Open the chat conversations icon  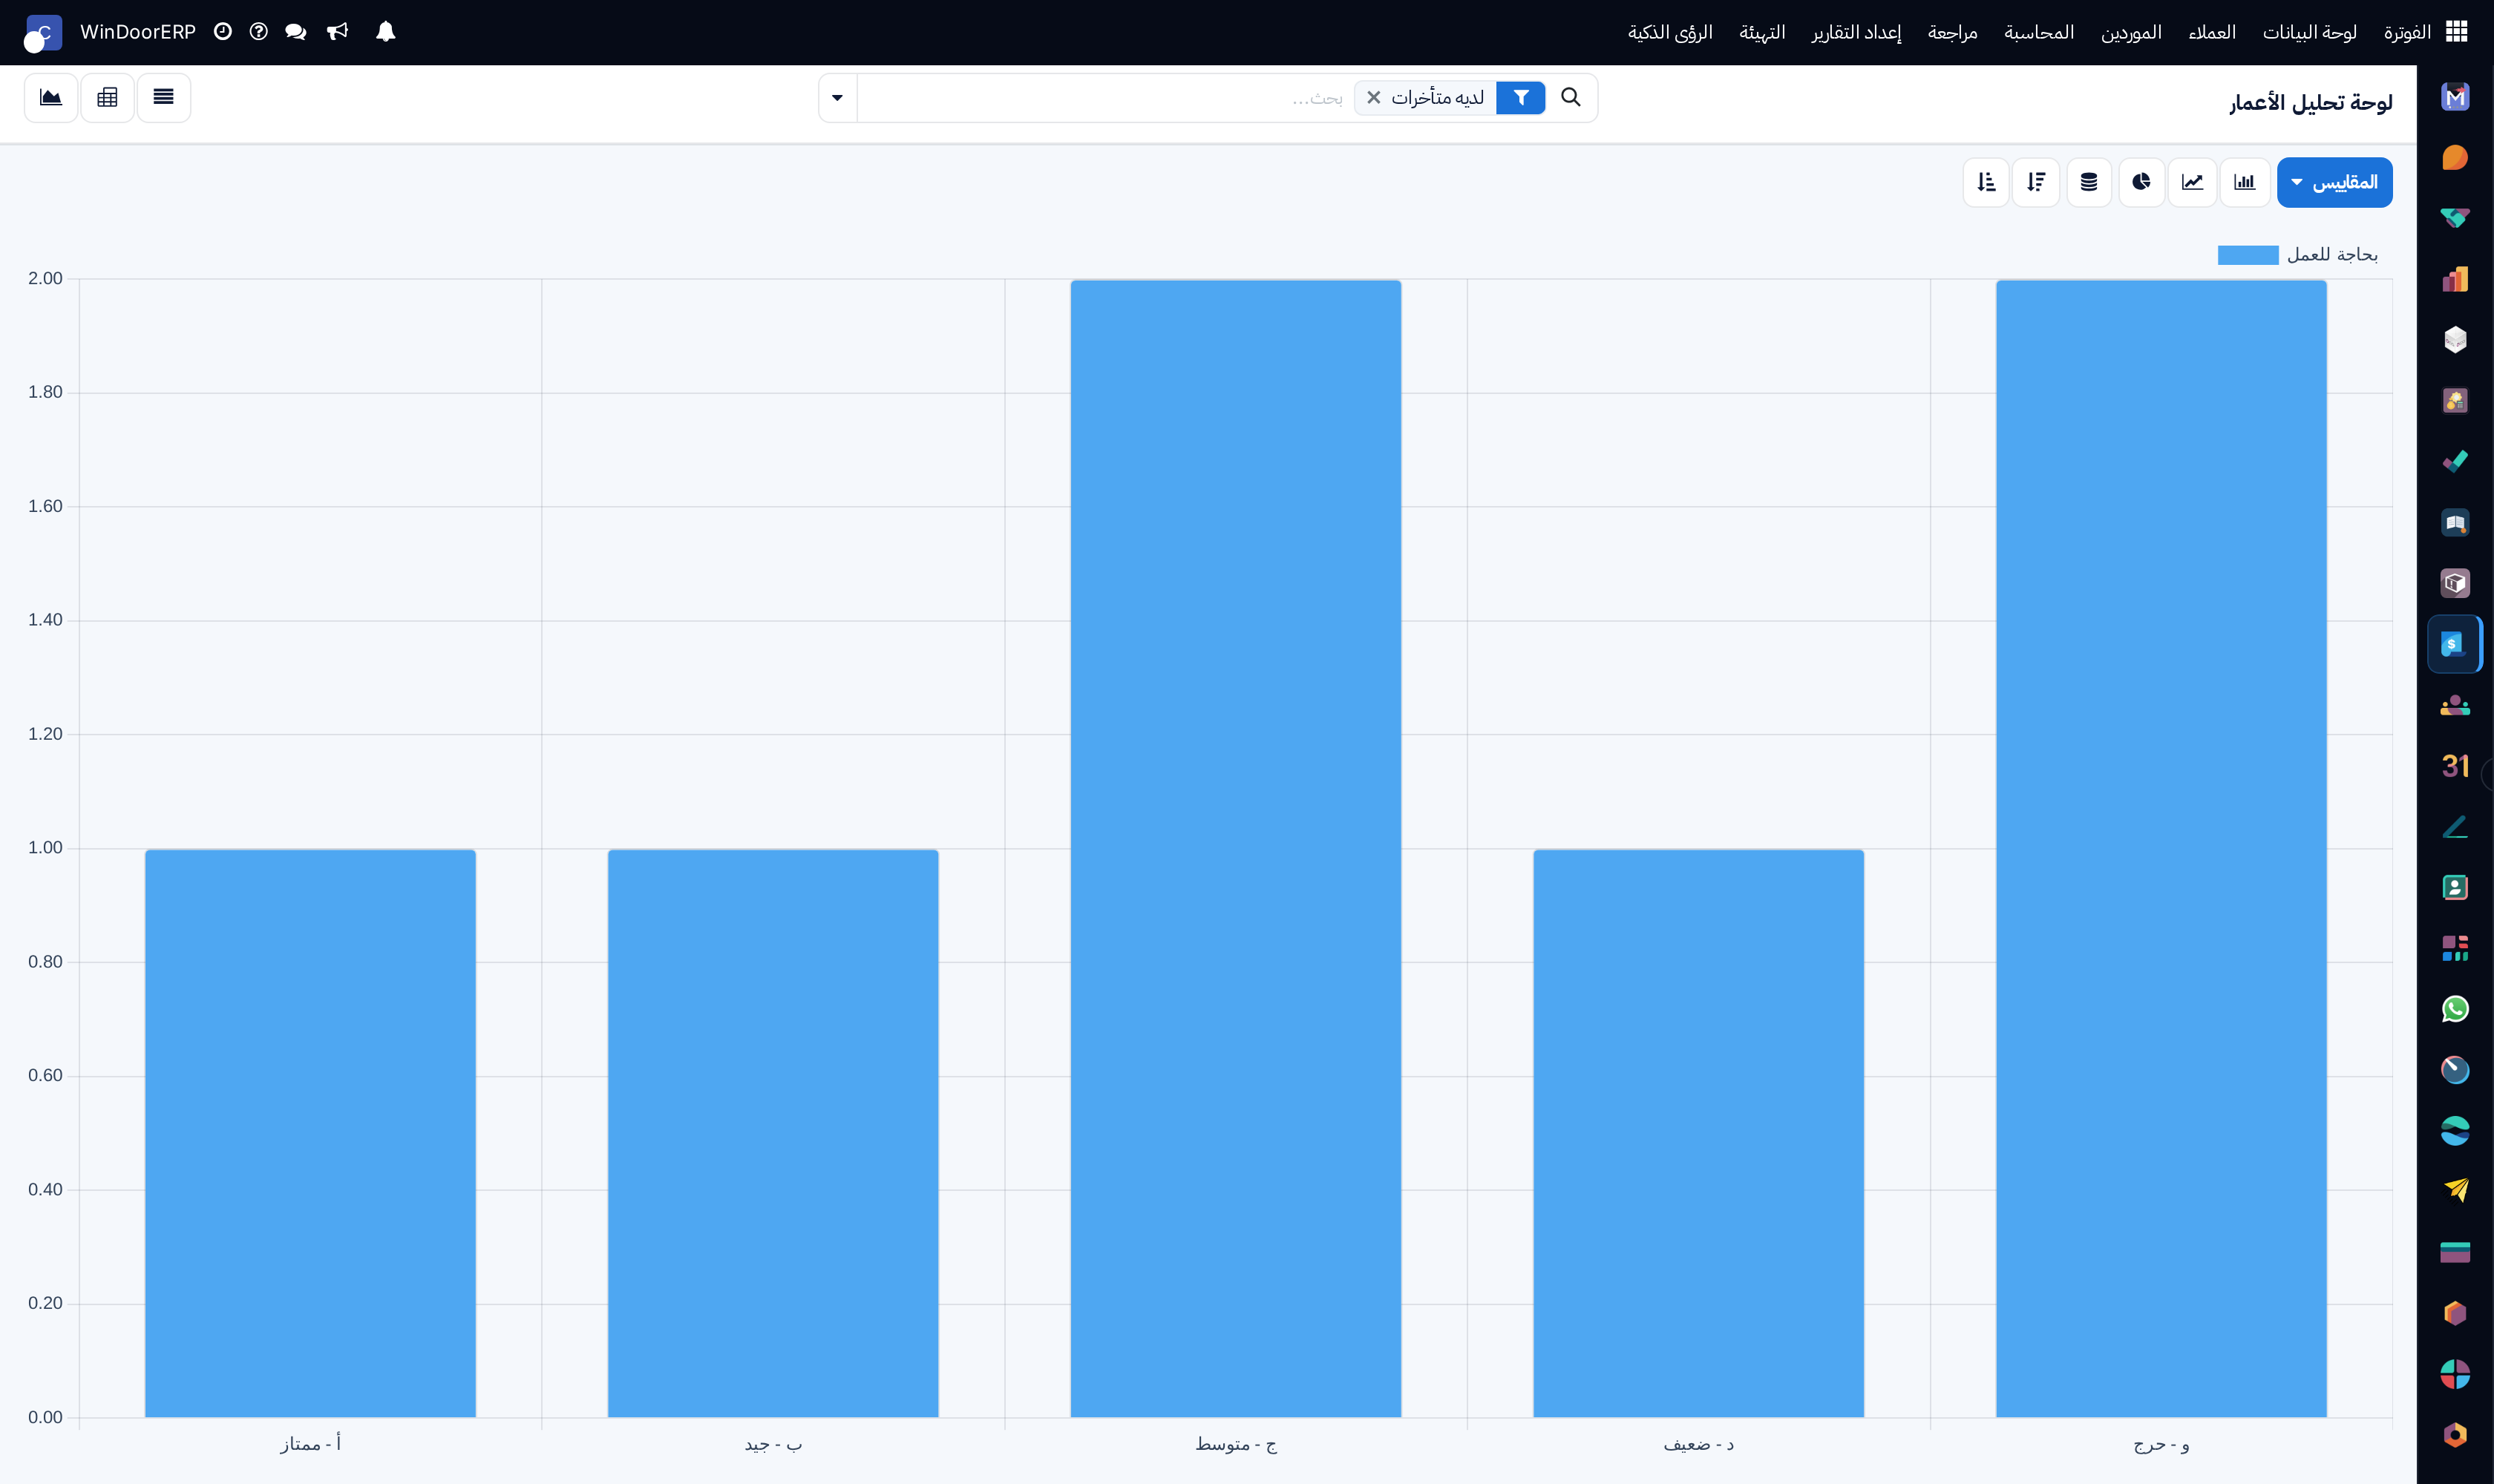[x=296, y=32]
